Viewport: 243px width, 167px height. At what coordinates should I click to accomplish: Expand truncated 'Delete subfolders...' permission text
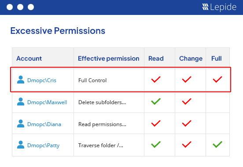click(102, 102)
